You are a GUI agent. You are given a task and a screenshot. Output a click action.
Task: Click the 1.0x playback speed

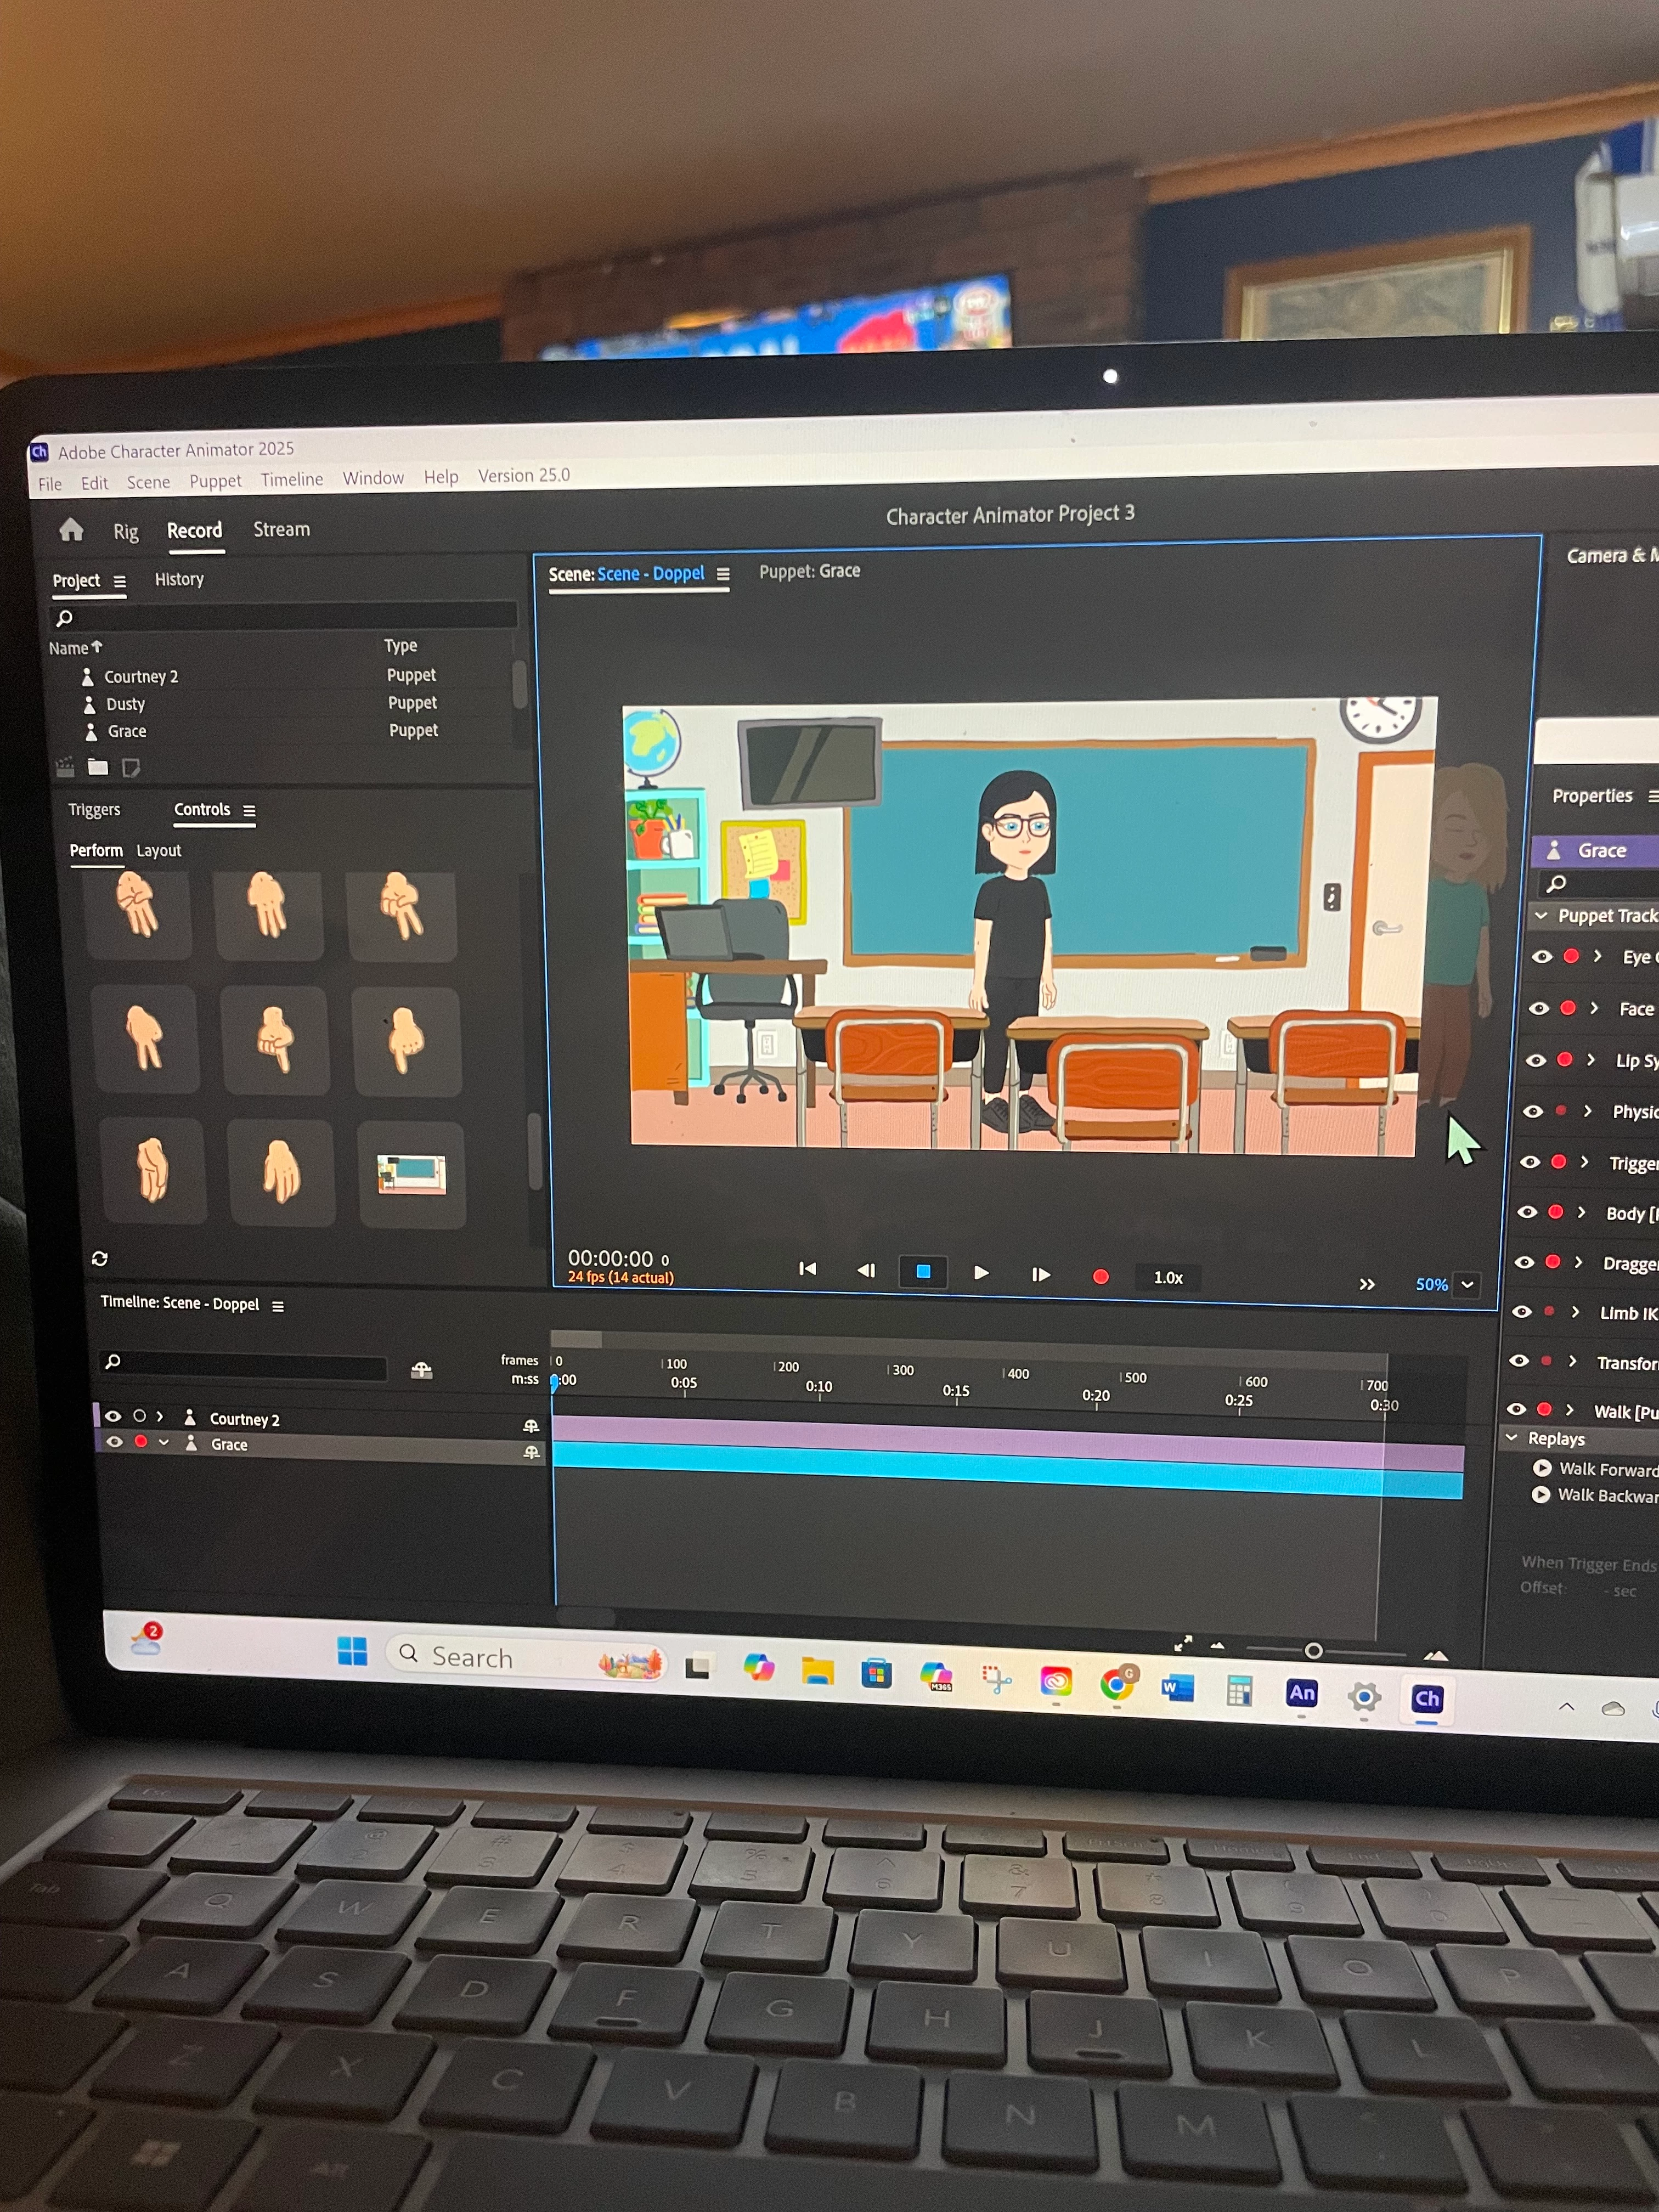click(x=1167, y=1277)
